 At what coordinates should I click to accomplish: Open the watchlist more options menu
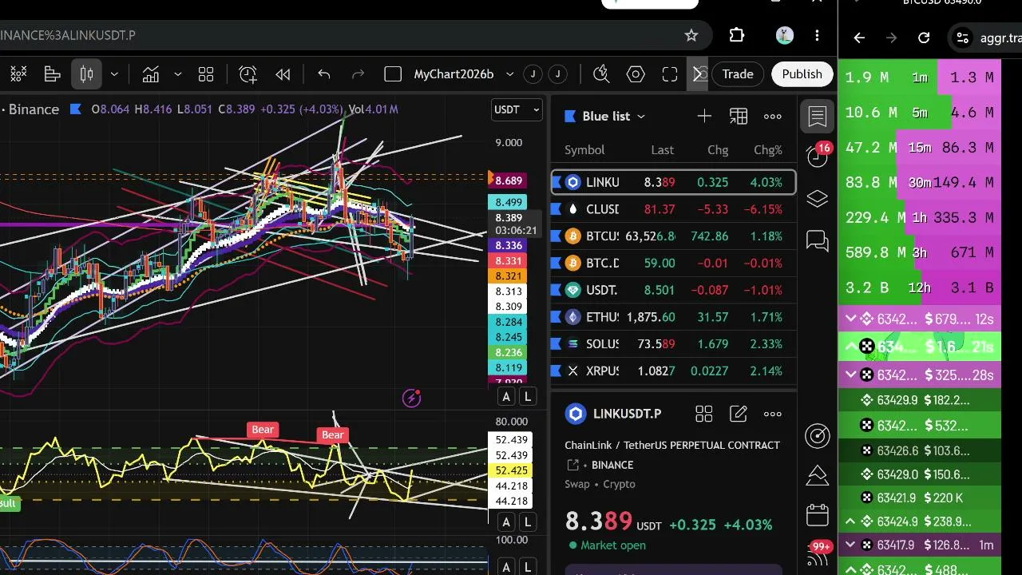tap(773, 117)
